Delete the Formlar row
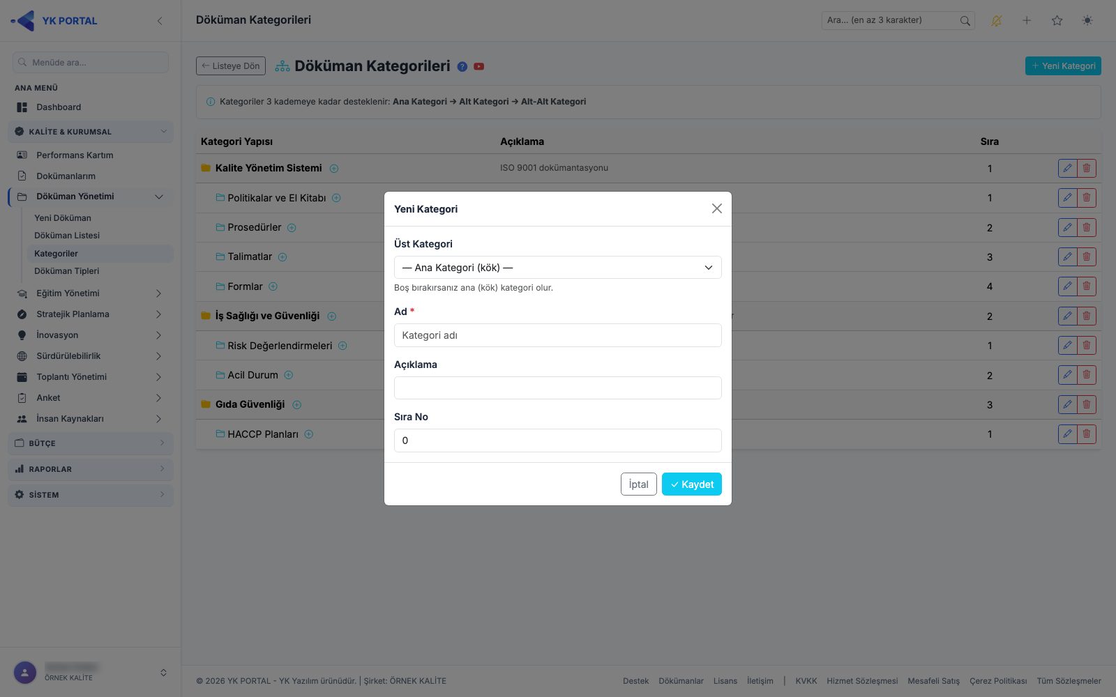Image resolution: width=1116 pixels, height=697 pixels. (x=1086, y=286)
